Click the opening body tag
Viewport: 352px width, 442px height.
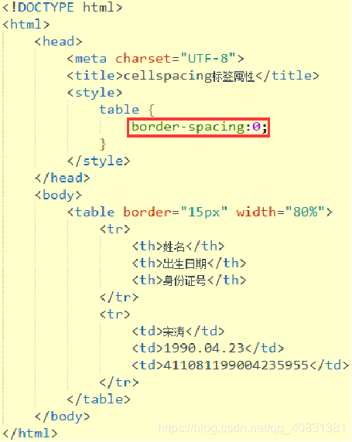[59, 195]
